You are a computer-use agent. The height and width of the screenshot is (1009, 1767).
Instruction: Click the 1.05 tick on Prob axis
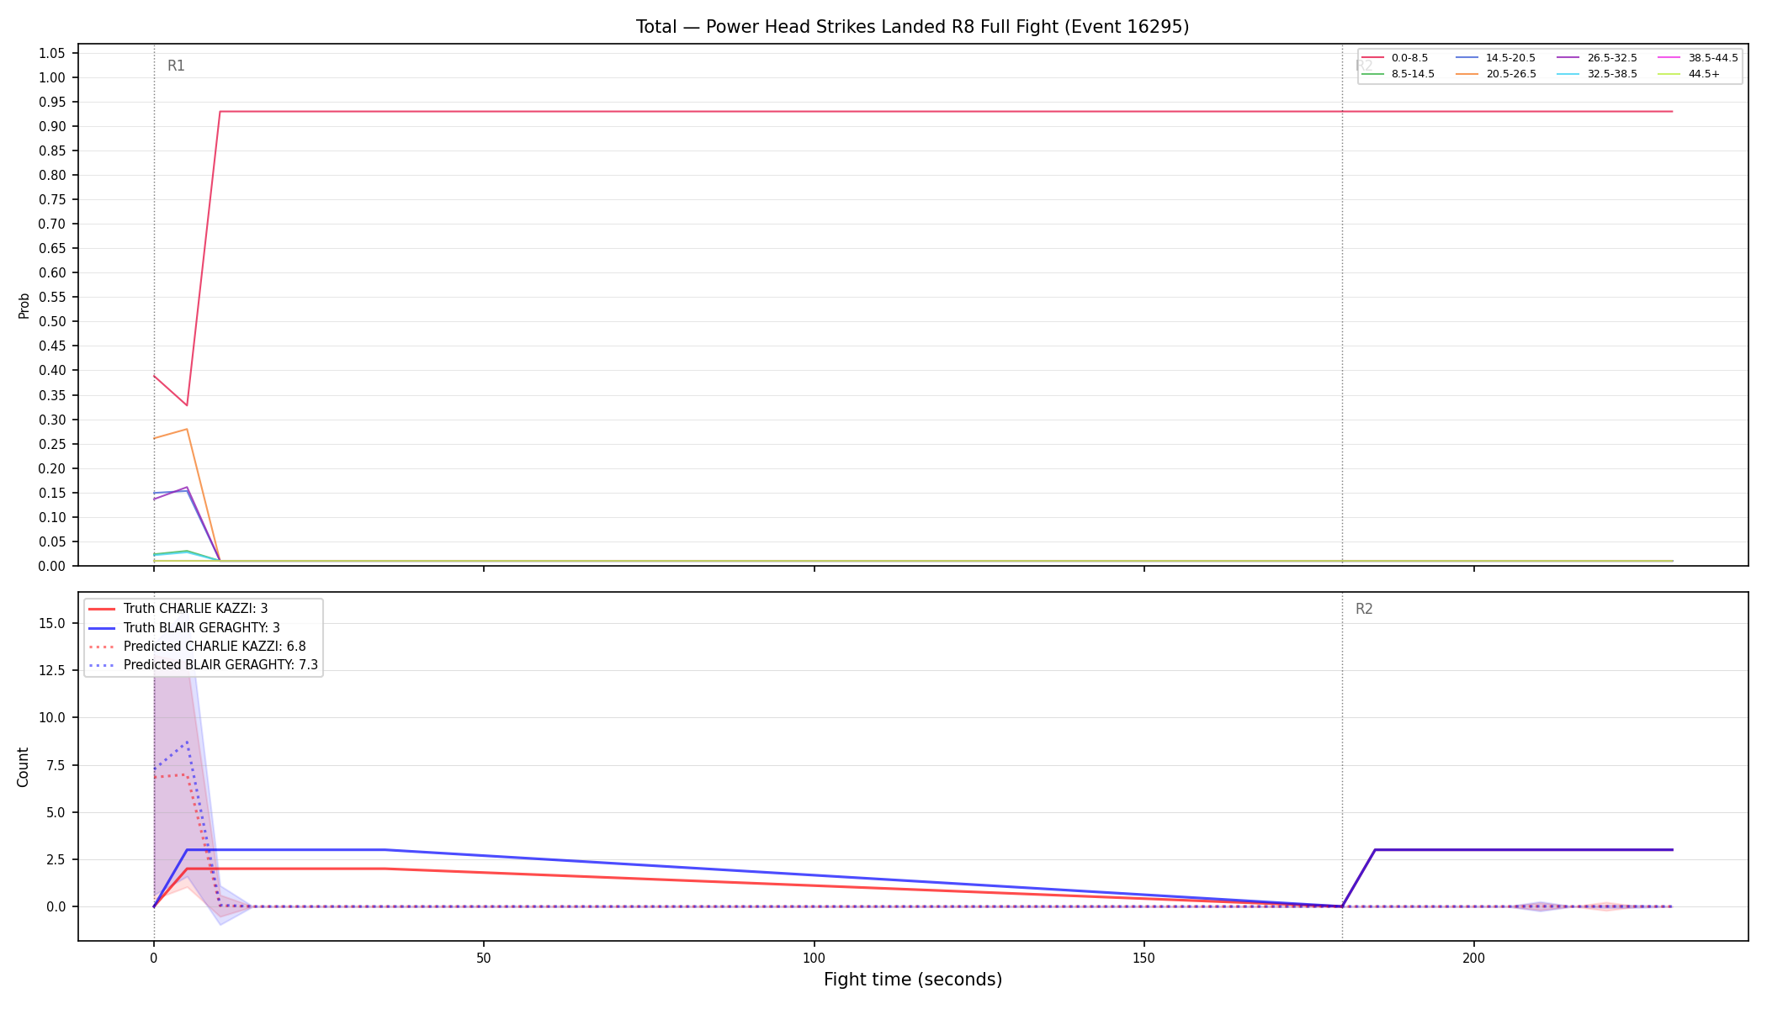point(51,53)
